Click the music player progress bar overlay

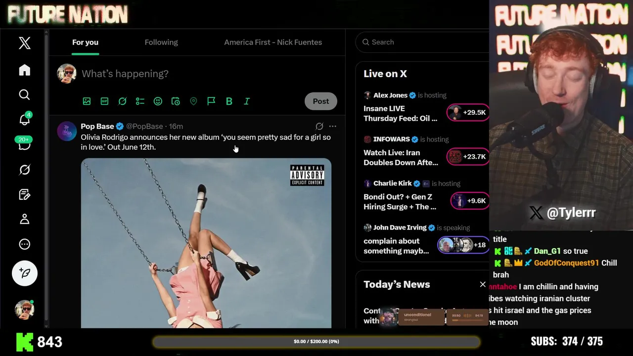[x=467, y=319]
